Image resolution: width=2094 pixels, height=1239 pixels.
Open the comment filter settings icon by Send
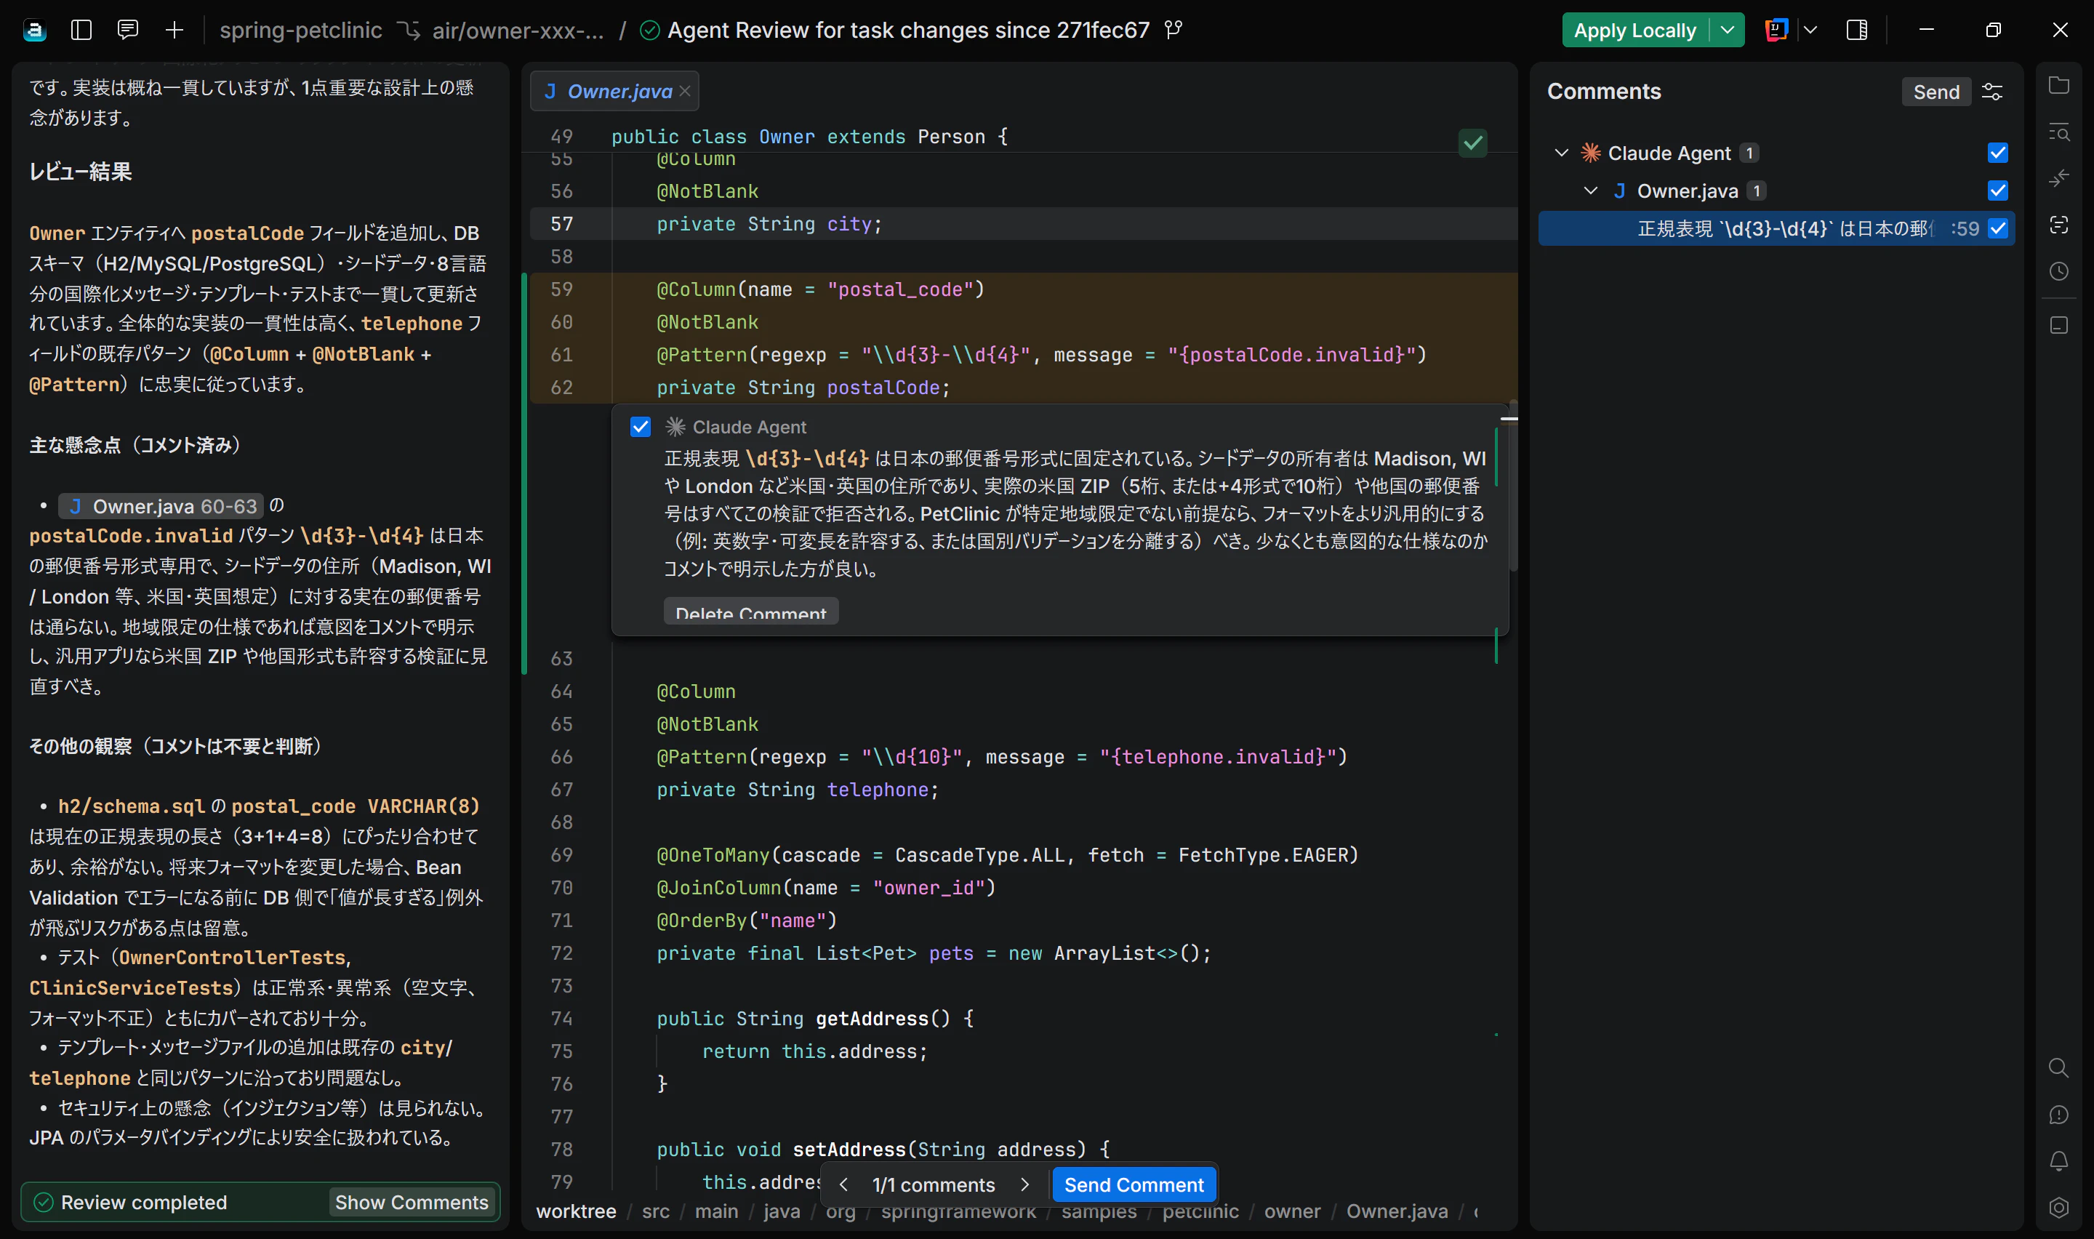1992,92
